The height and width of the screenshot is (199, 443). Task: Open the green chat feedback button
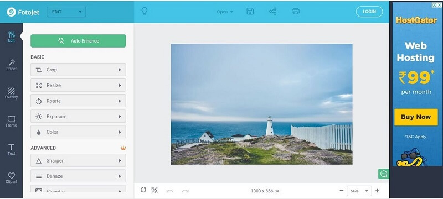384,174
